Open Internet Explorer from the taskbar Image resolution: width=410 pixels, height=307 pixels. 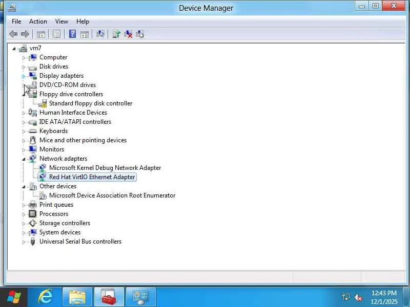tap(46, 297)
